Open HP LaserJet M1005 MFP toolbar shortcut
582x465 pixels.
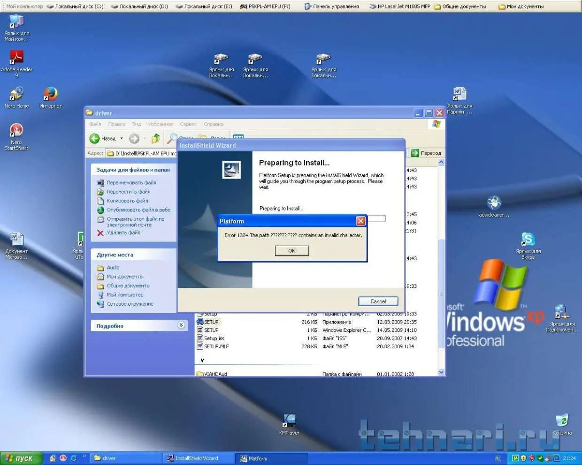pos(399,7)
